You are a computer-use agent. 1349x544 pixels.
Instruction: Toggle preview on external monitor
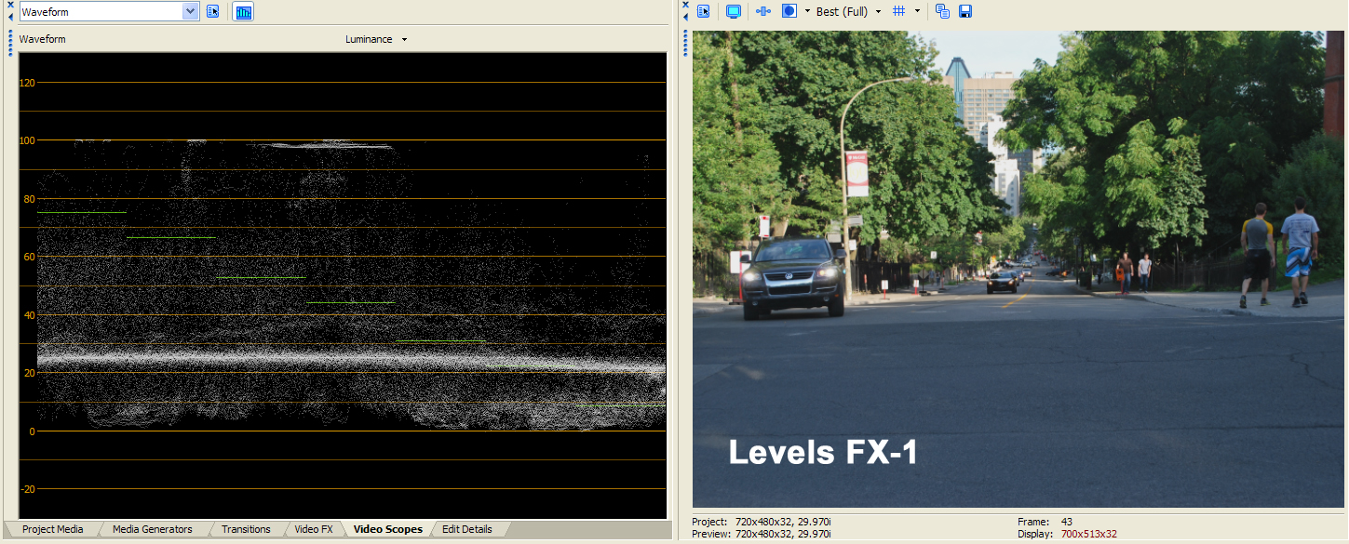(x=733, y=11)
